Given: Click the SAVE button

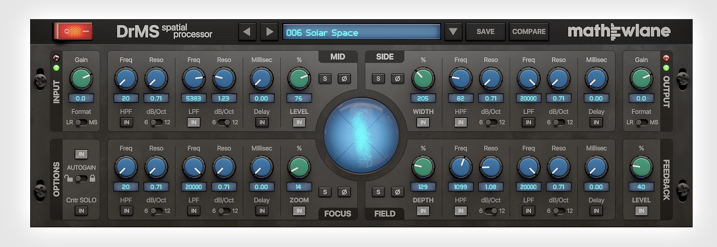Looking at the screenshot, I should coord(485,32).
